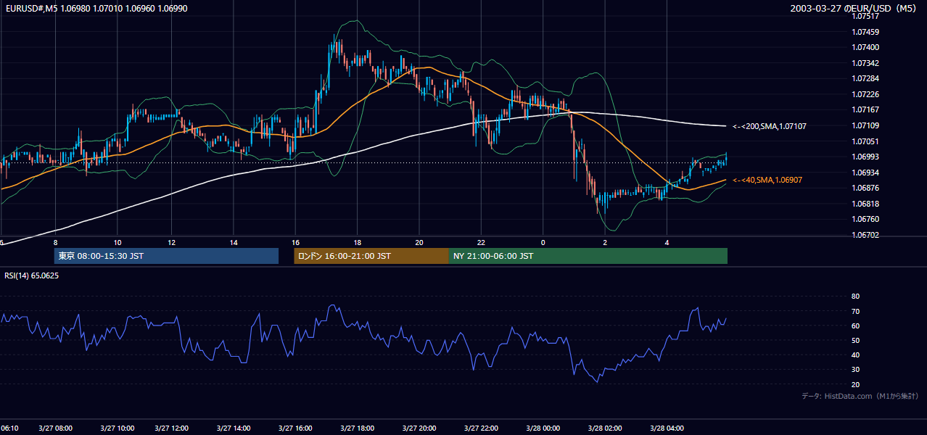Viewport: 927px width, 435px height.
Task: Click price axis value 1.06993
Action: pos(865,157)
